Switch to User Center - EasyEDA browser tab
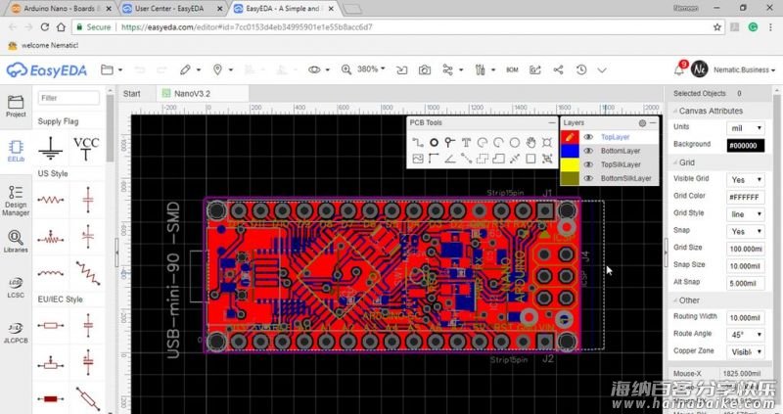The height and width of the screenshot is (414, 783). point(173,9)
